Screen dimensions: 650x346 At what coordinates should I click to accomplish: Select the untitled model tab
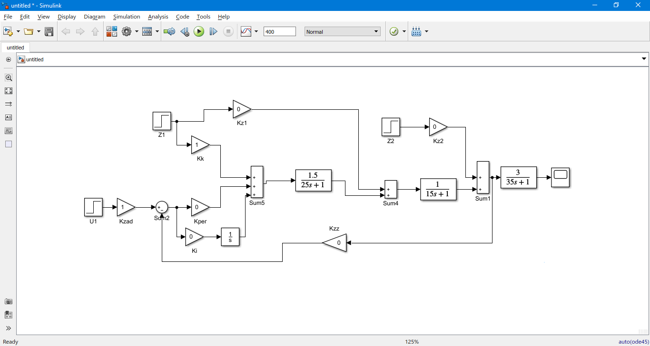[15, 48]
